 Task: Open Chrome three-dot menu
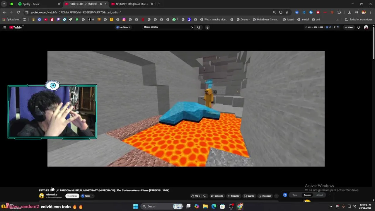click(371, 12)
